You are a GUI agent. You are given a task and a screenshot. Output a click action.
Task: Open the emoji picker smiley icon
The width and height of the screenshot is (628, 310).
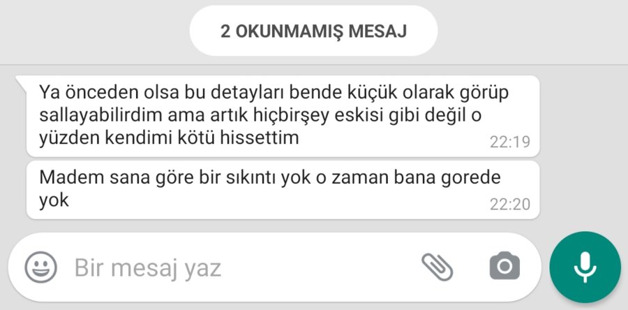pos(41,267)
